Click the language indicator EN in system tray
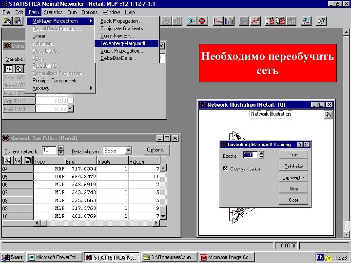The height and width of the screenshot is (263, 351). tap(320, 257)
